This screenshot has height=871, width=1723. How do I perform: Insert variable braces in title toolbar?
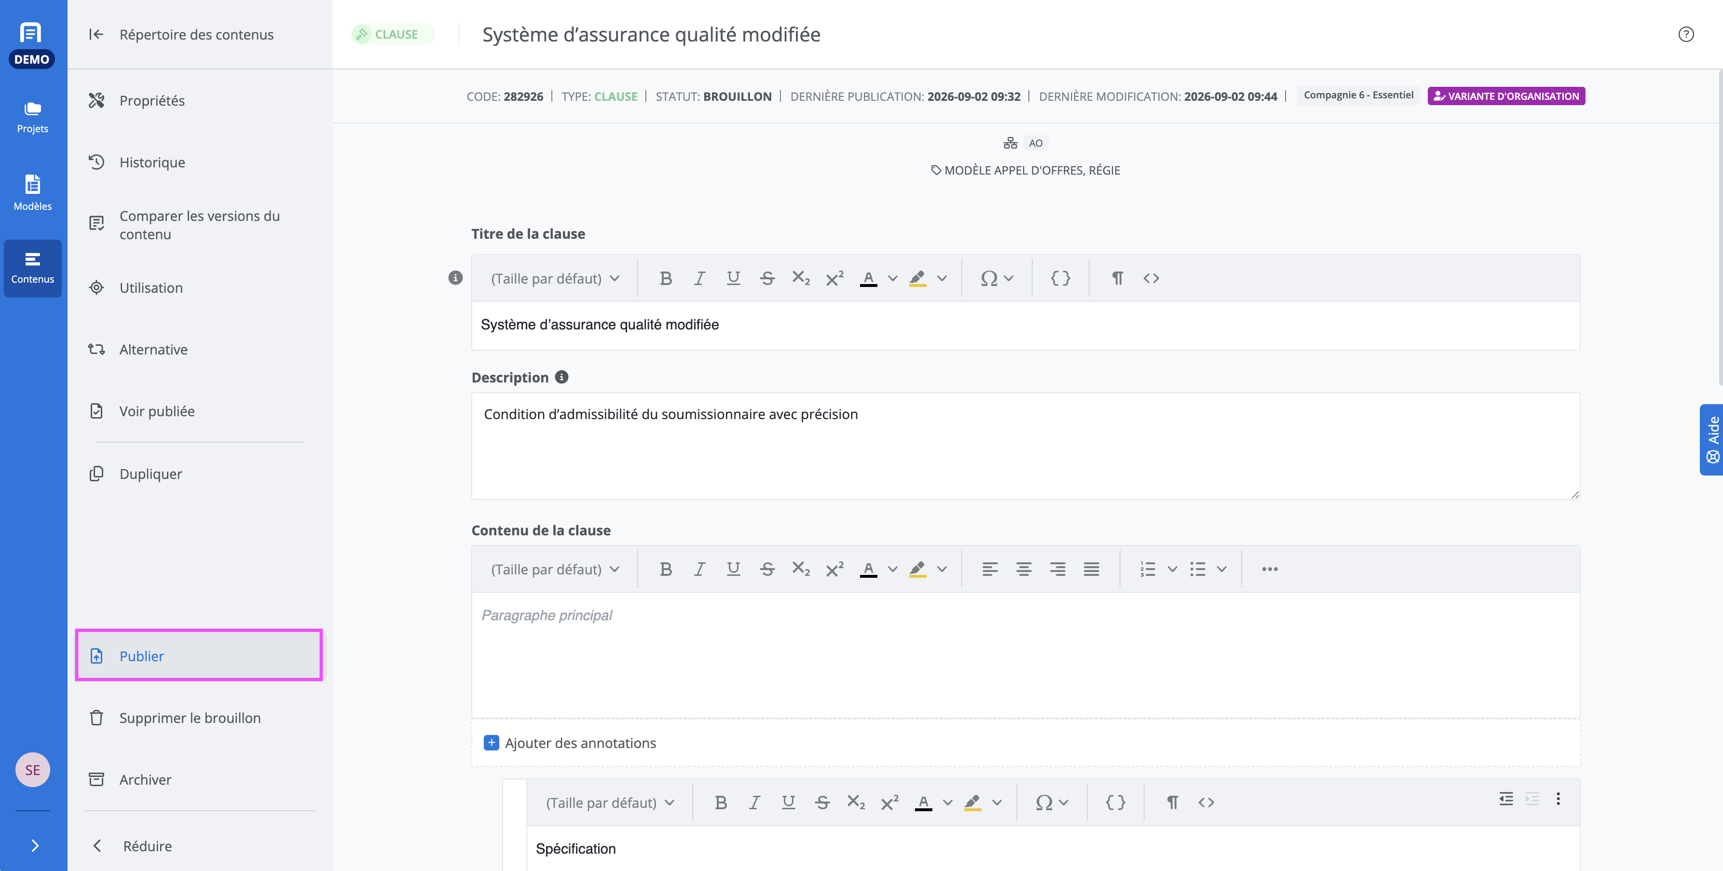(1060, 278)
